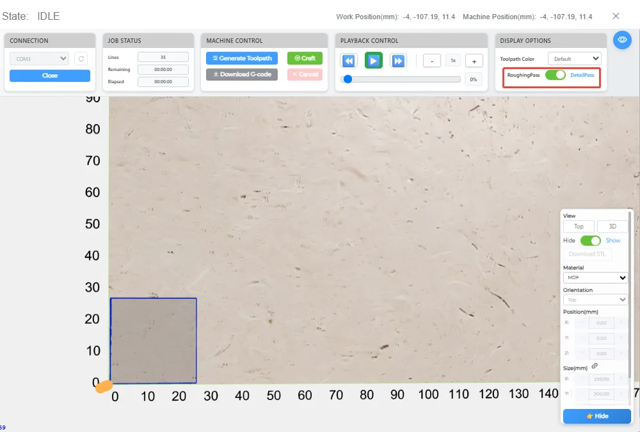Switch to Top view

(579, 226)
